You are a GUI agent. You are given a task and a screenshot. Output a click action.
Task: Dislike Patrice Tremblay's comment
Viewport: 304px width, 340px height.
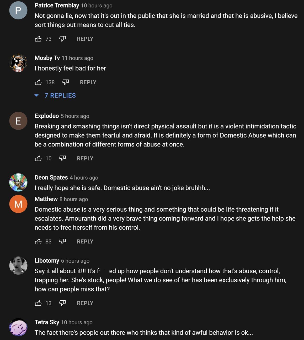(x=62, y=39)
